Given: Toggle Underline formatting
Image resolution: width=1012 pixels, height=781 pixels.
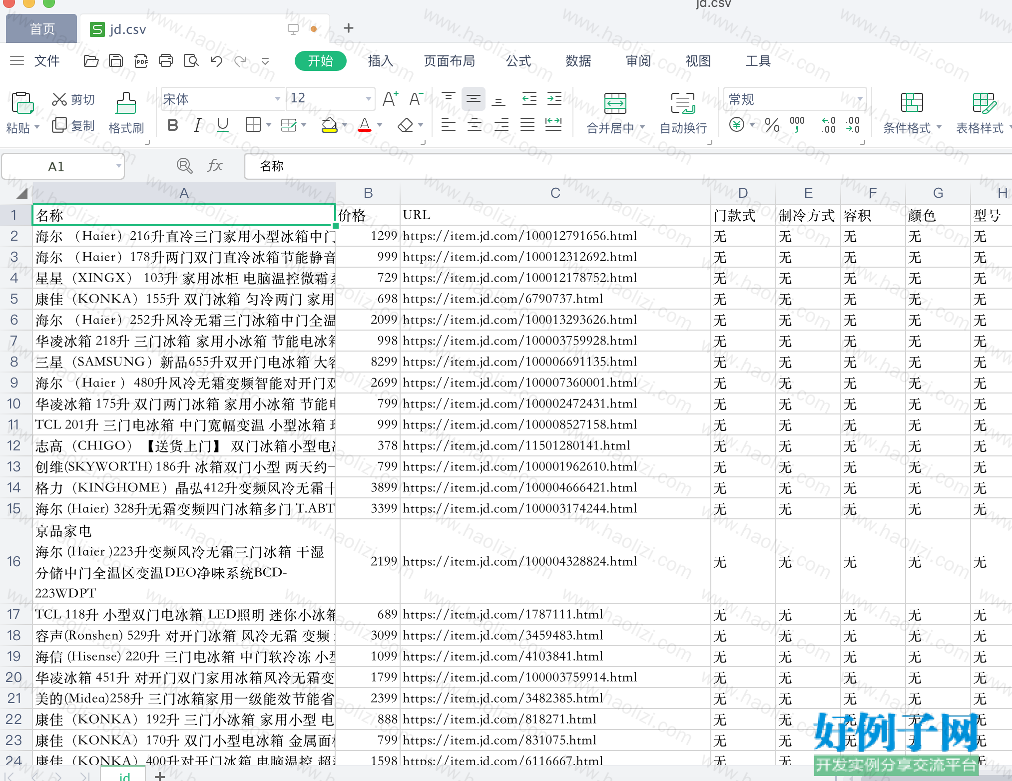Looking at the screenshot, I should (223, 125).
